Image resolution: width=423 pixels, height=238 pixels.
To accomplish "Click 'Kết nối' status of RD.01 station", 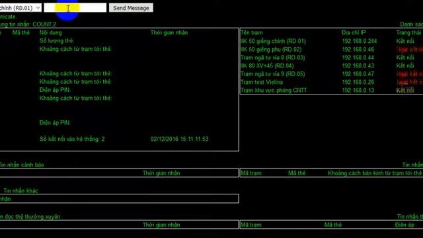I will 405,41.
